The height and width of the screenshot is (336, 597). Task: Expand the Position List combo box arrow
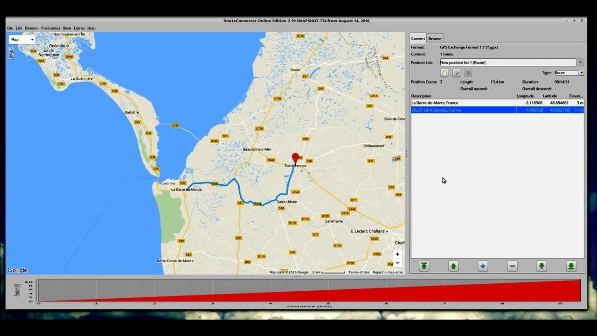(580, 63)
